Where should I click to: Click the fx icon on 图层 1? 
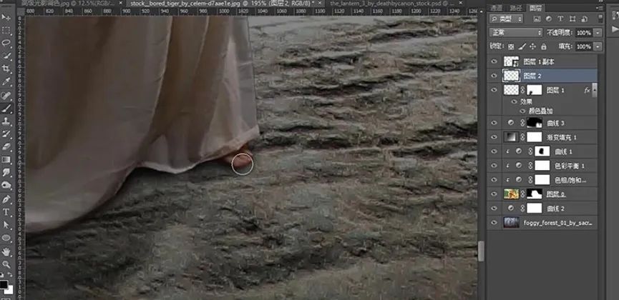click(x=587, y=90)
